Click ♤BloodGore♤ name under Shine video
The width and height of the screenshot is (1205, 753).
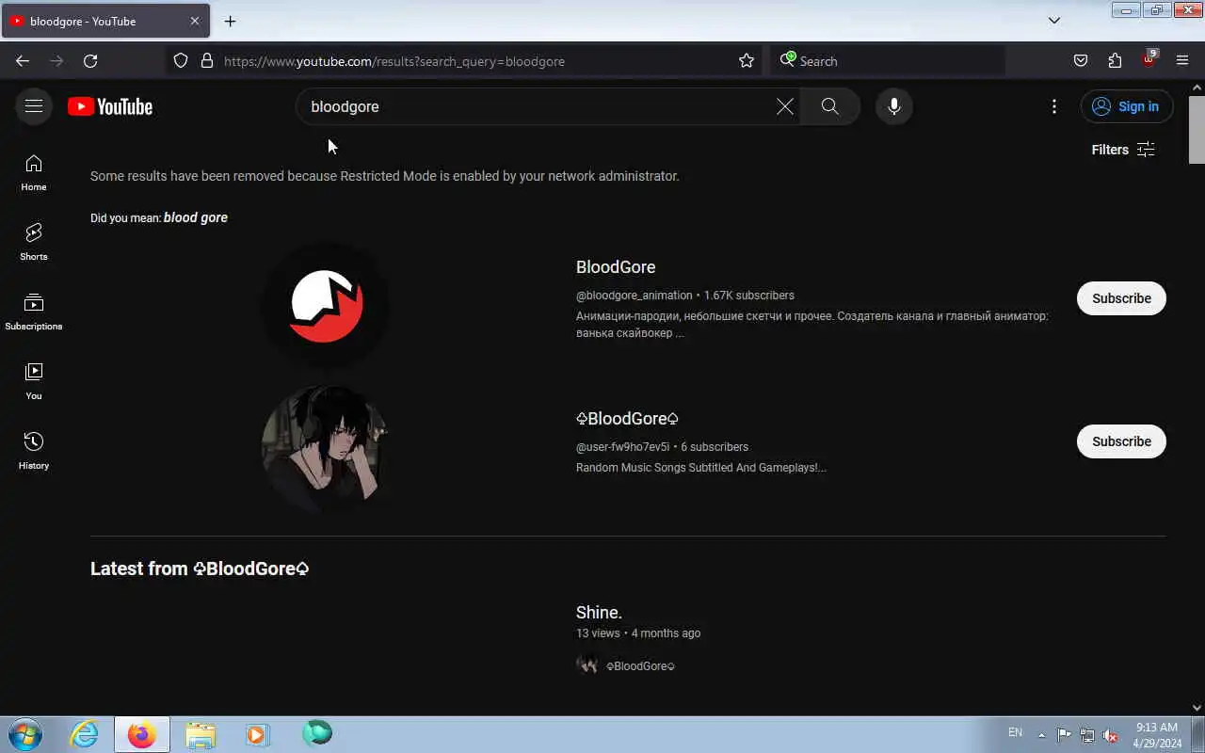click(x=640, y=666)
